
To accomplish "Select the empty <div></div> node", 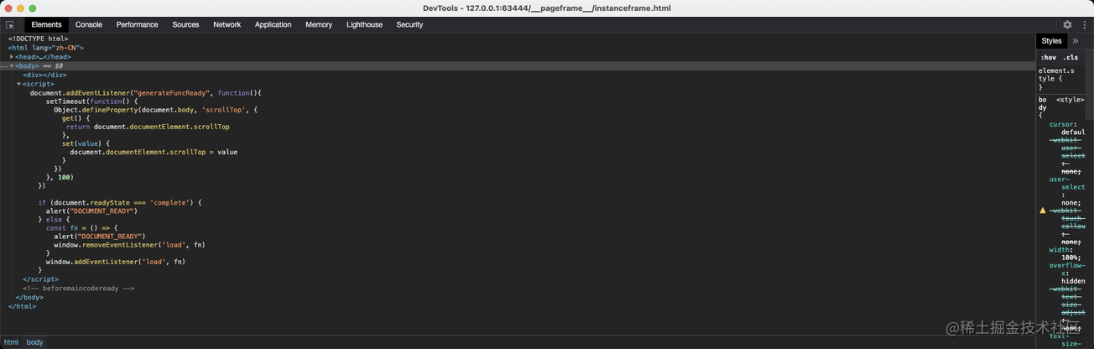I will pos(44,75).
